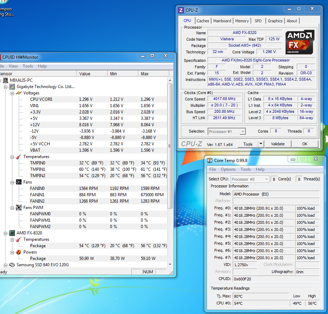Open the About tab in CPU-Z
This screenshot has width=328, height=314.
[292, 21]
